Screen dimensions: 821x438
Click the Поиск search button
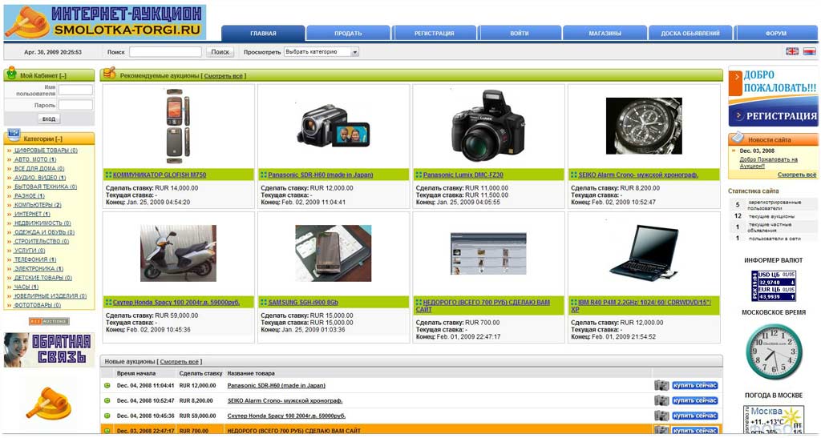(220, 52)
